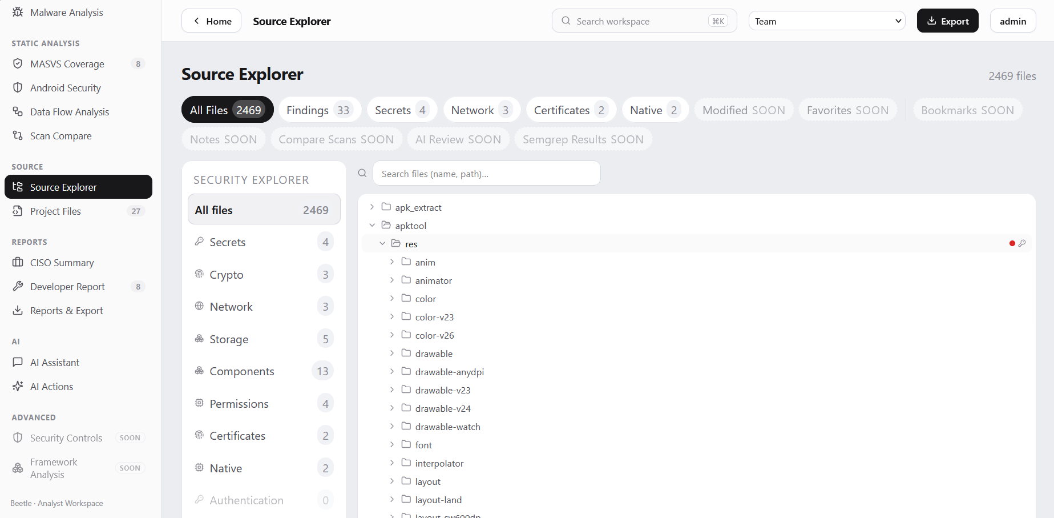Collapse the res folder

pos(382,243)
